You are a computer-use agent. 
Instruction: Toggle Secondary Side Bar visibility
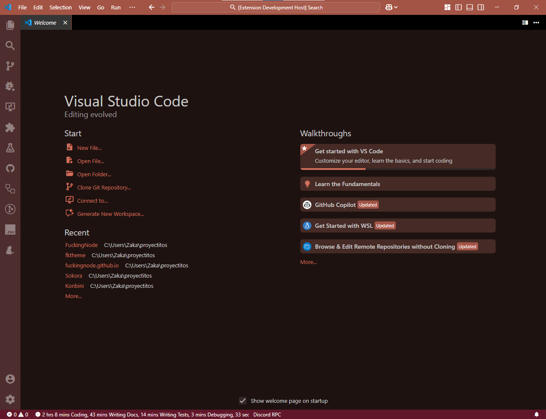(481, 7)
